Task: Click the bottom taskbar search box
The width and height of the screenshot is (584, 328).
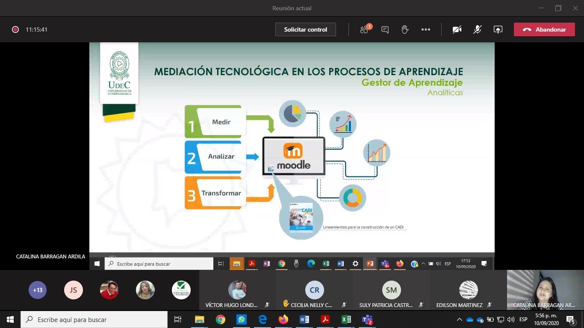Action: coord(94,319)
